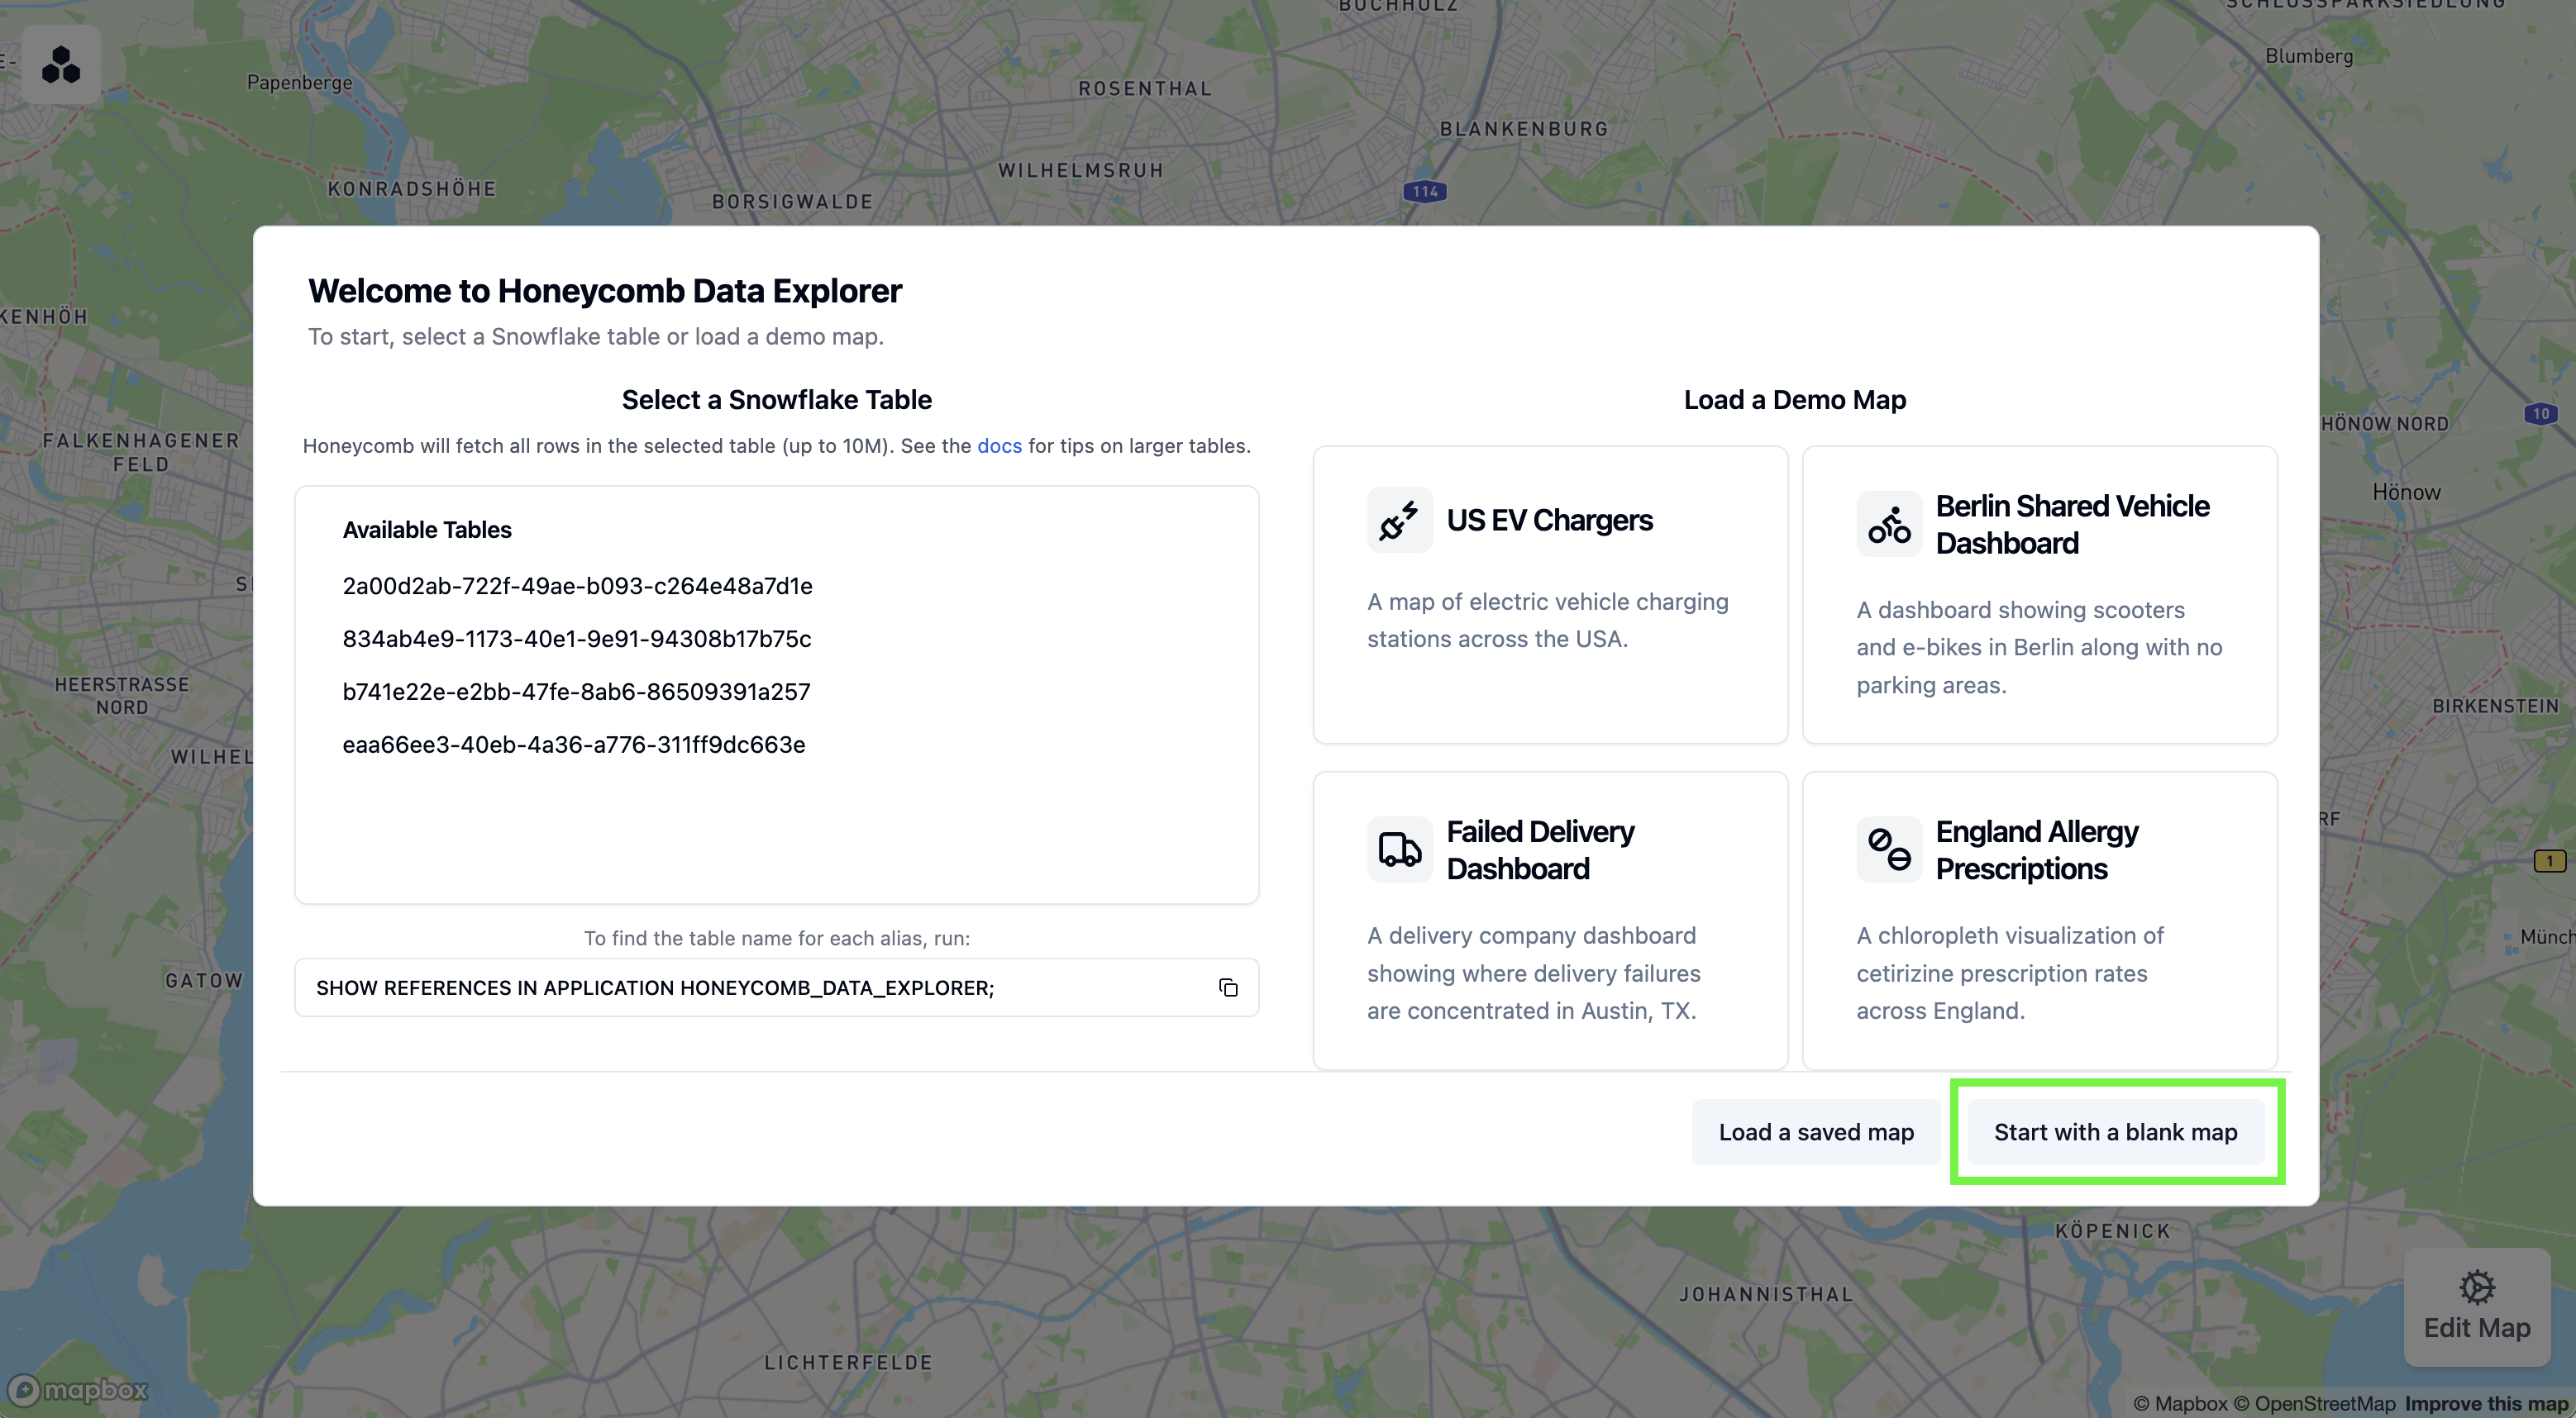The image size is (2576, 1418).
Task: Click the delivery truck icon
Action: (1399, 849)
